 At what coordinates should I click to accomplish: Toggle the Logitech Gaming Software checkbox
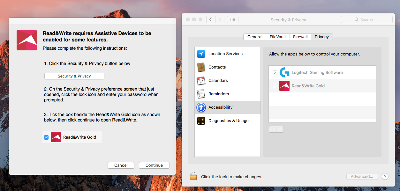coord(275,73)
